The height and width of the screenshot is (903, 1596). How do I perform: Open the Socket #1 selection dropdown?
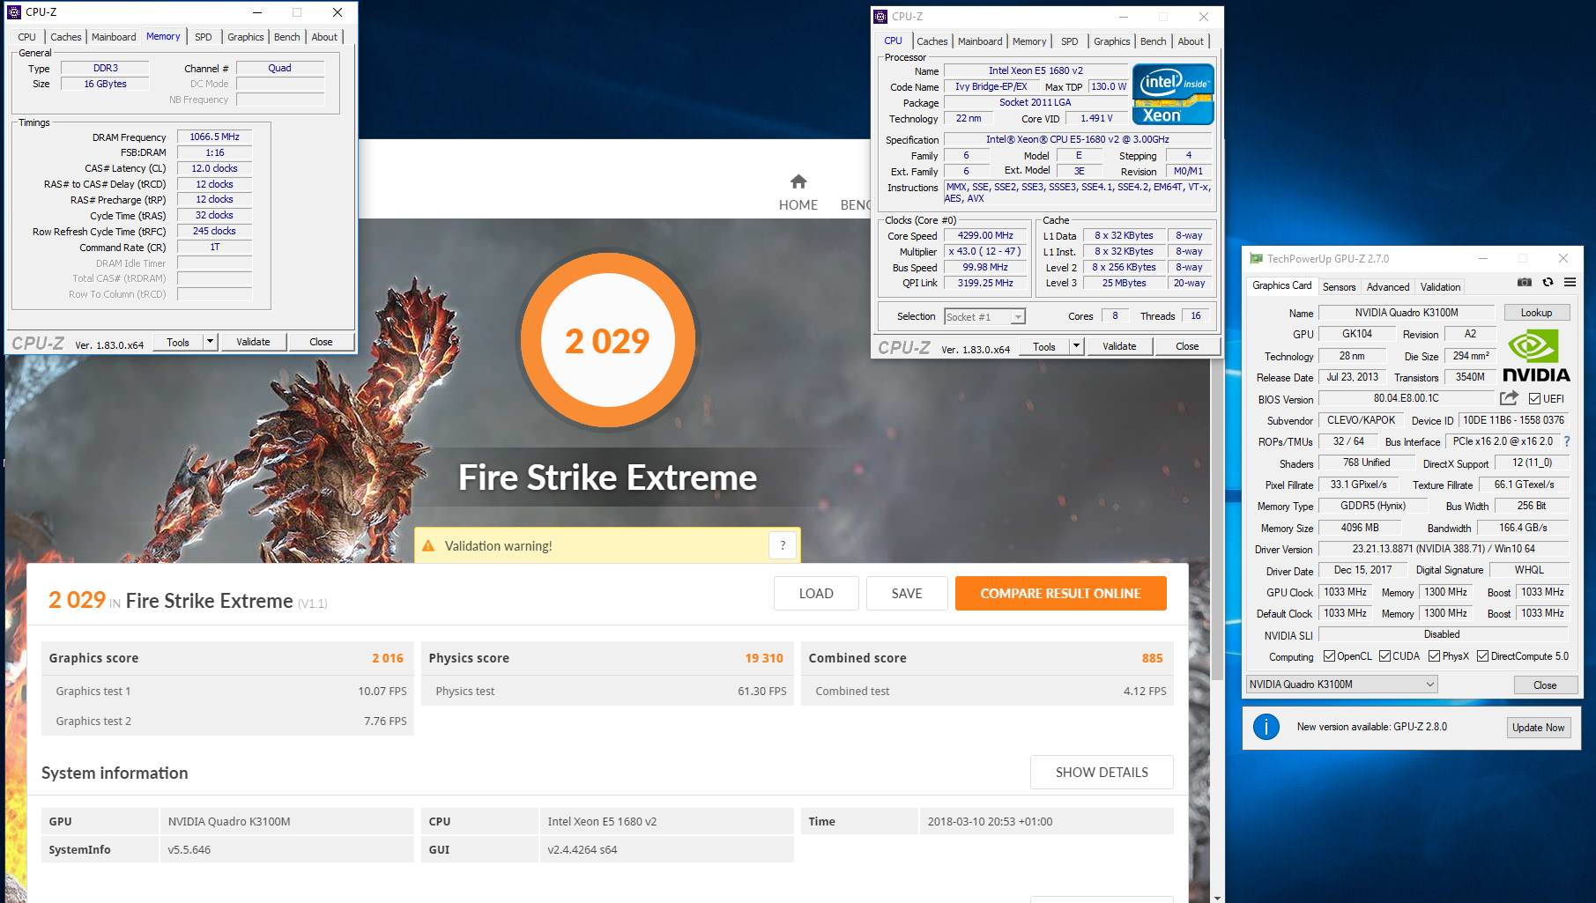[x=984, y=317]
